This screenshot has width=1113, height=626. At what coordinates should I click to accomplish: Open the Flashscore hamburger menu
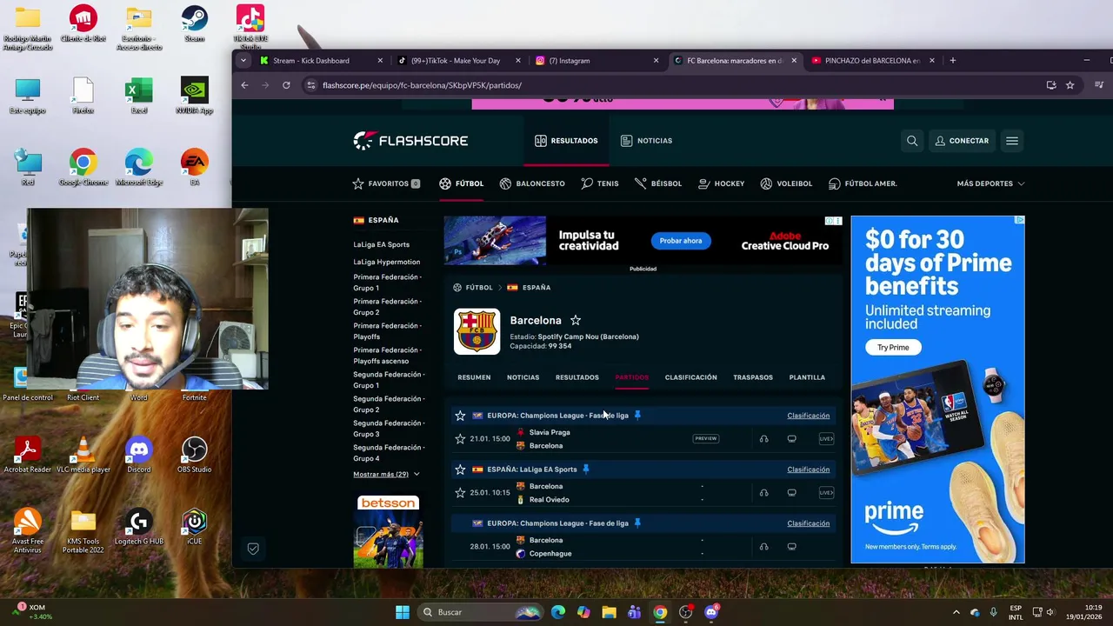[1012, 141]
